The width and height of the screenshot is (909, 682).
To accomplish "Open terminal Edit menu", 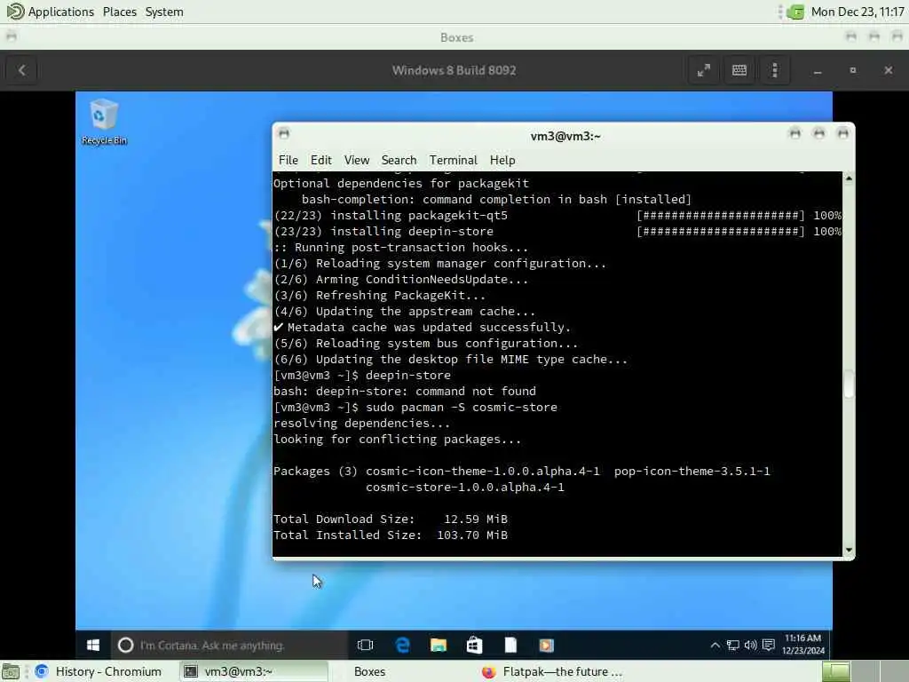I will 321,160.
